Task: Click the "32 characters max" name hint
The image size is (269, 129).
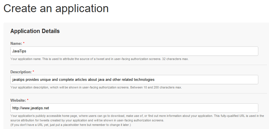Action: pyautogui.click(x=175, y=59)
